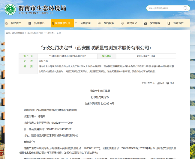Viewport: 195px width, 159px height.
Task: Set font size to 小
Action: coord(154,83)
